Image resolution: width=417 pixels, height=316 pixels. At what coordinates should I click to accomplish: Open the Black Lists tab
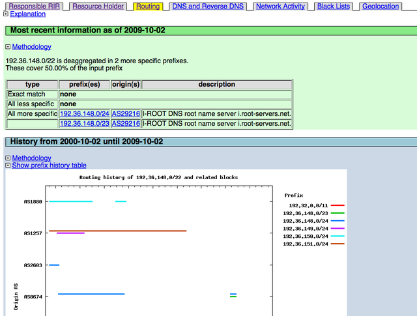click(x=334, y=7)
